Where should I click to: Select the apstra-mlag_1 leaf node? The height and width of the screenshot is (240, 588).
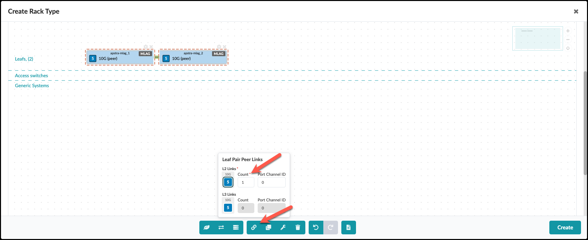pyautogui.click(x=120, y=59)
